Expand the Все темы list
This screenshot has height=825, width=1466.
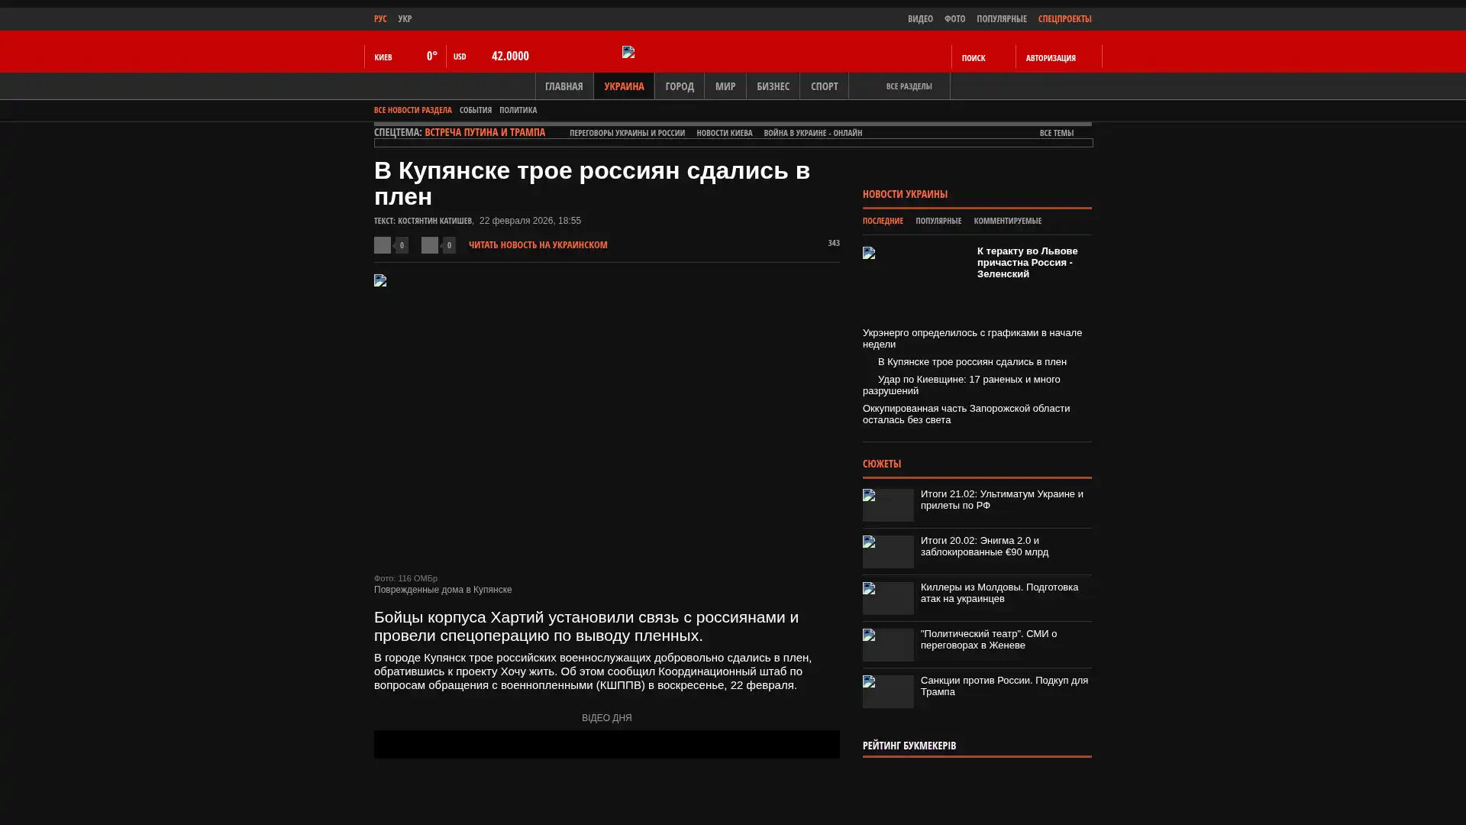pyautogui.click(x=1056, y=133)
